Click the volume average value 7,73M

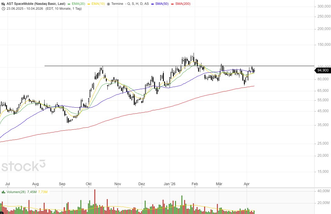[x=43, y=192]
